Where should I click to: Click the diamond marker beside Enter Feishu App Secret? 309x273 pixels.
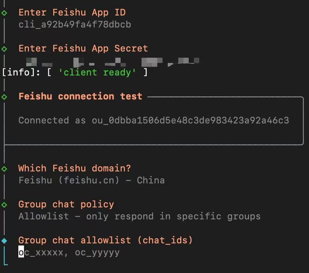coord(4,49)
